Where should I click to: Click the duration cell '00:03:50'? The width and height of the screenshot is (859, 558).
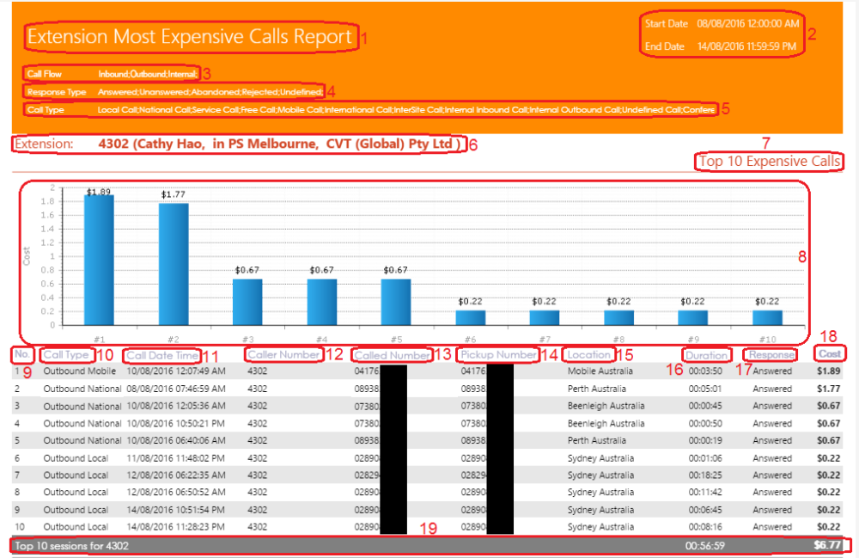[705, 371]
